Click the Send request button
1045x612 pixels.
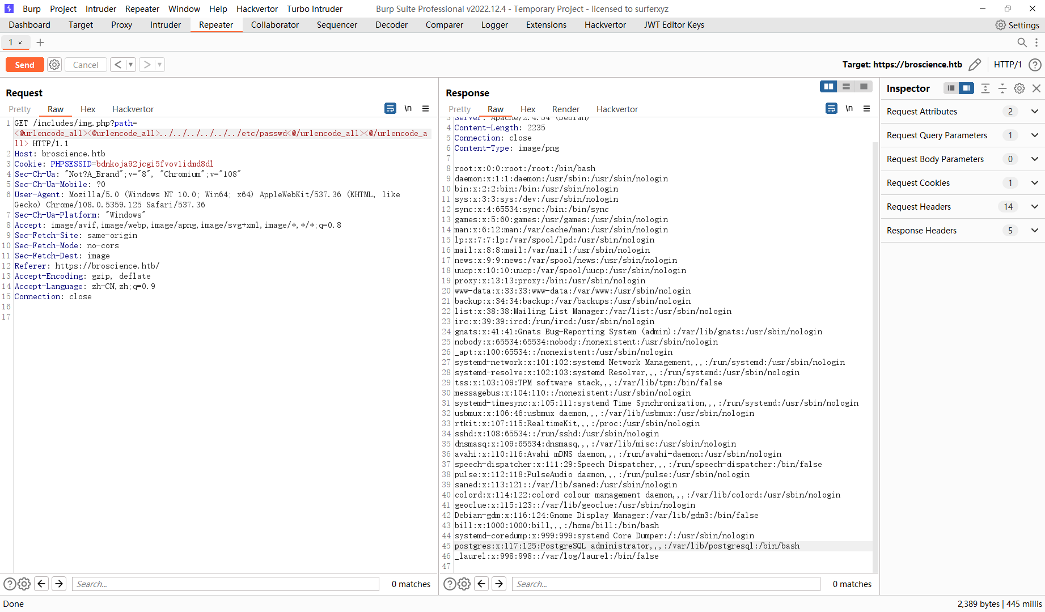24,65
